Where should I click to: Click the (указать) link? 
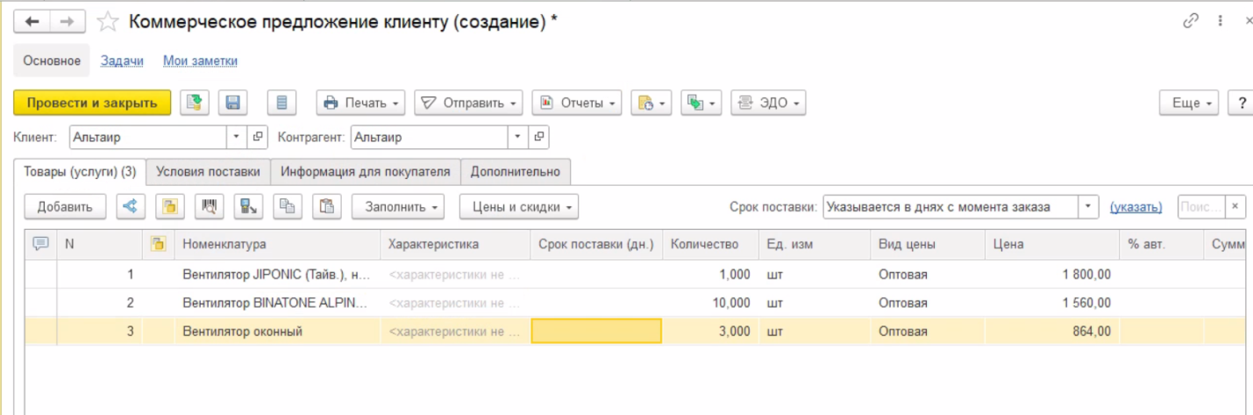(x=1136, y=207)
